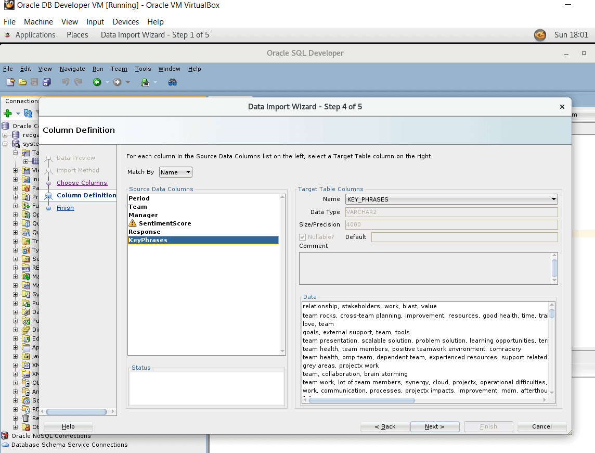Open the Forward icon history dropdown arrow

pos(127,82)
